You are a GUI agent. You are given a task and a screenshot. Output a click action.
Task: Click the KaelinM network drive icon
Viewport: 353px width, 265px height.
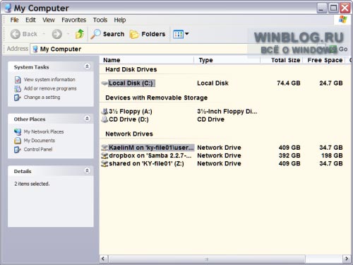coord(104,148)
